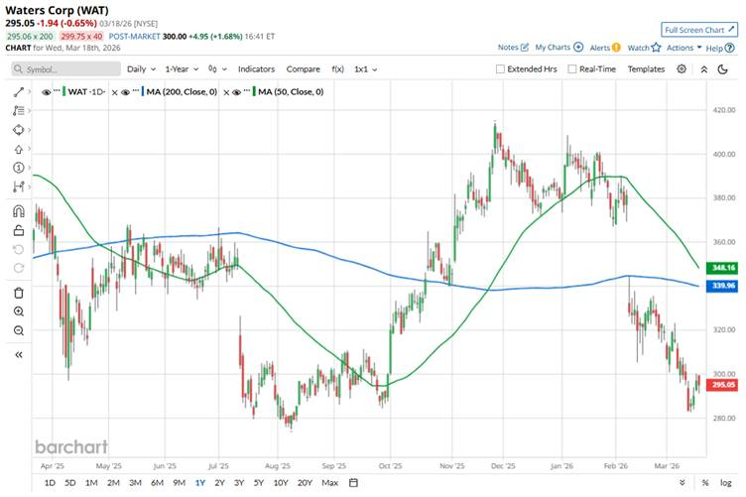746x497 pixels.
Task: Open the Actions dropdown menu
Action: coord(684,47)
